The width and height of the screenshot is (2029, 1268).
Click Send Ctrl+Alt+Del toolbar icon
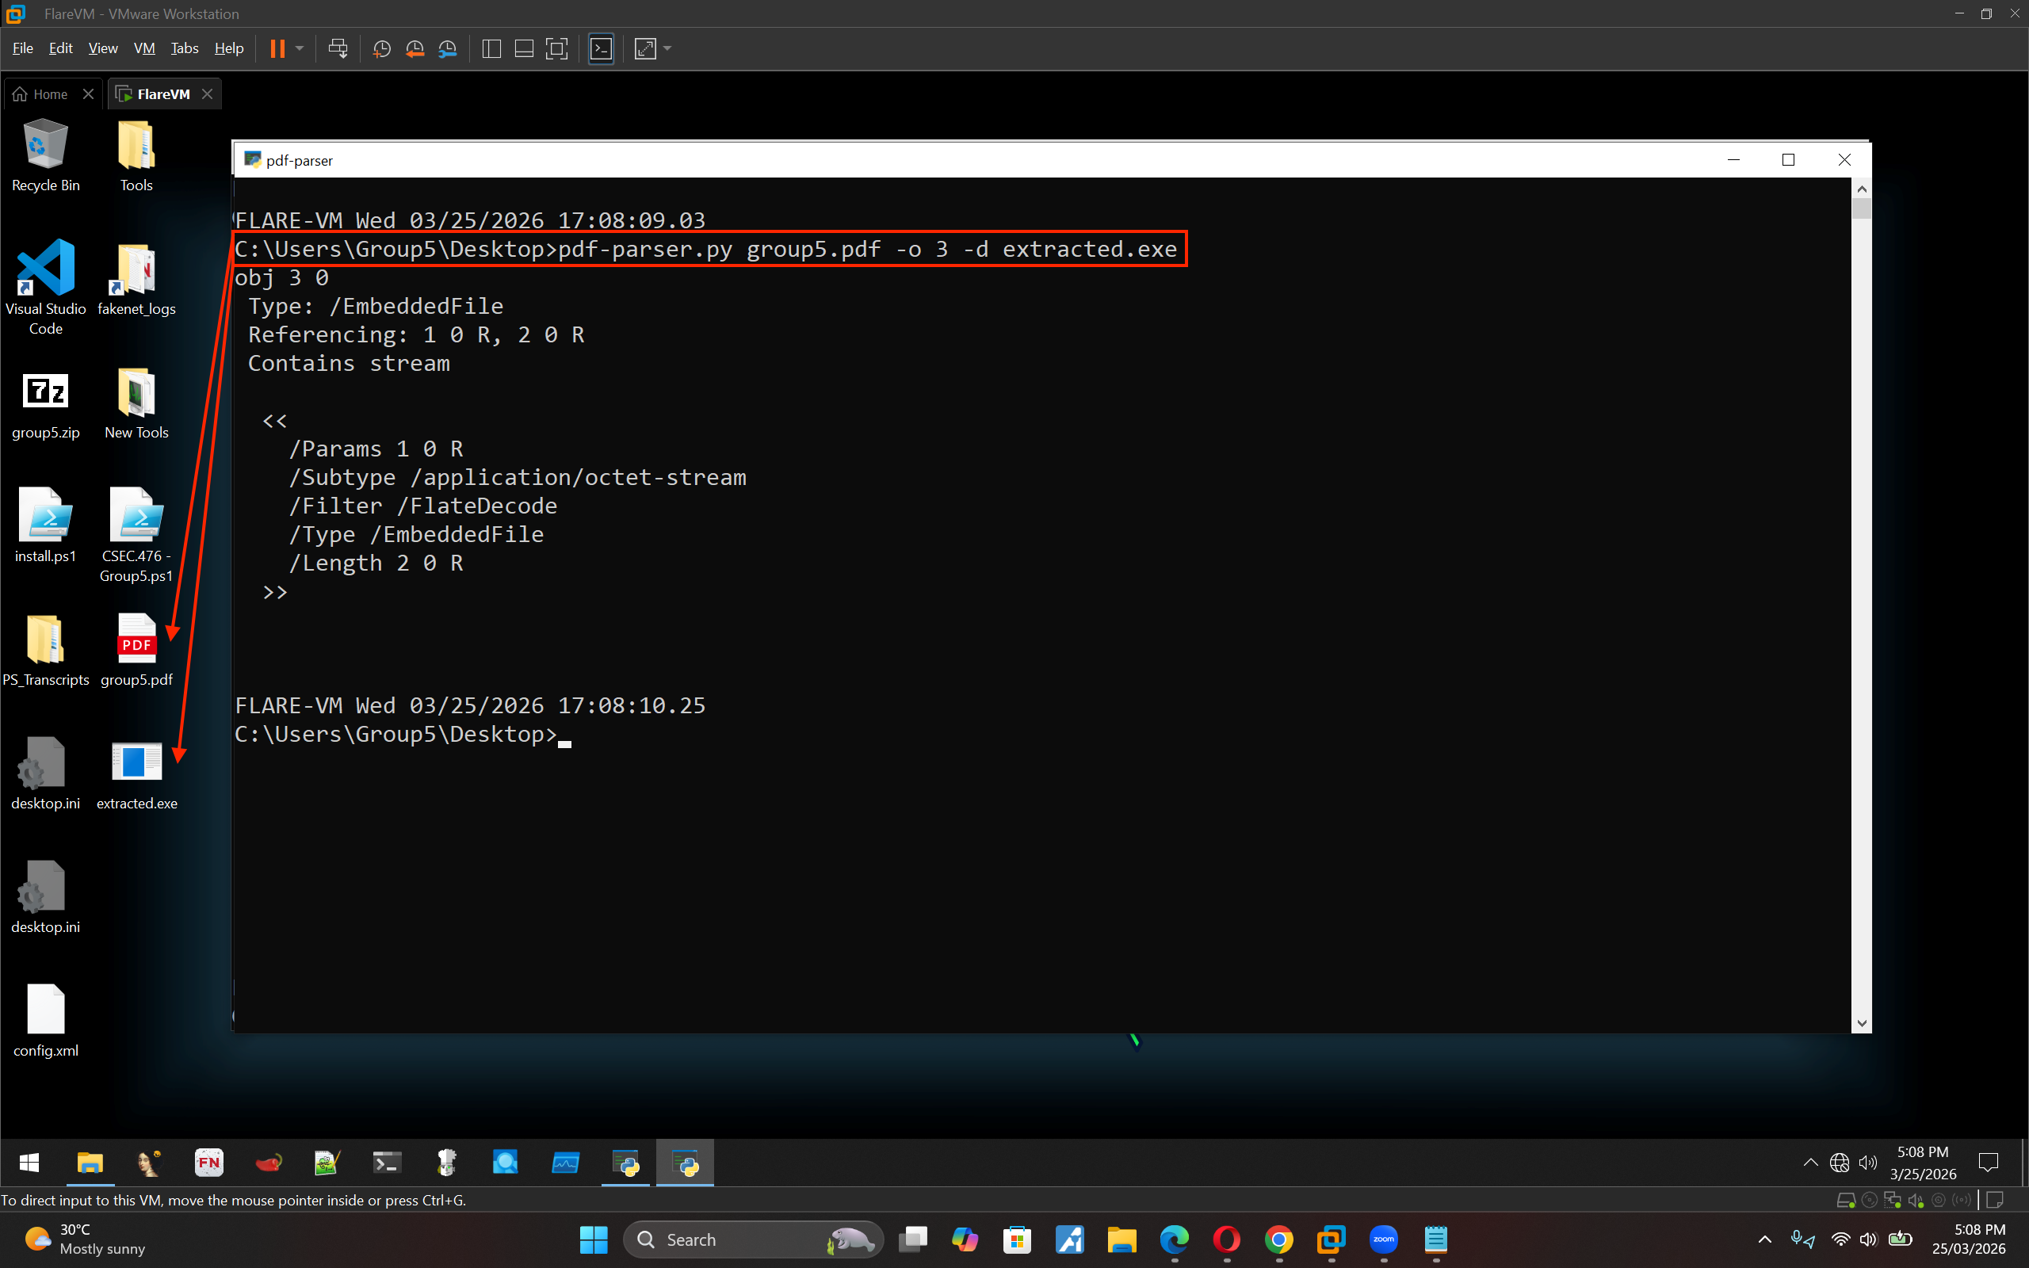pos(338,48)
